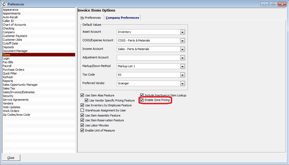289x165 pixels.
Task: Open the Asset Account dropdown
Action: (x=182, y=32)
